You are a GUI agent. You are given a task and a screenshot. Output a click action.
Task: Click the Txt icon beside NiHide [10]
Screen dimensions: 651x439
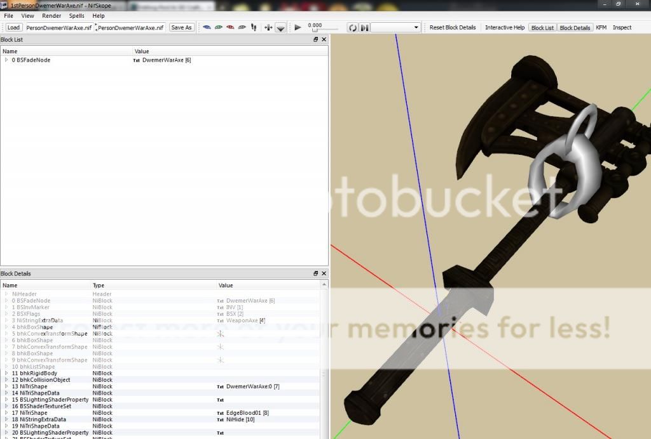(220, 420)
